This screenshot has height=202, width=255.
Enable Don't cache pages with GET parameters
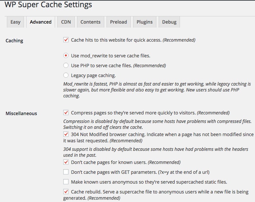click(x=66, y=172)
